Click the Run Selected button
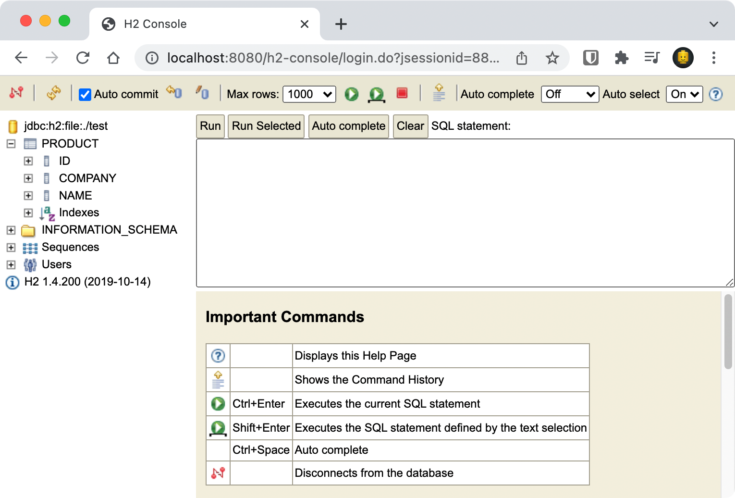Screen dimensions: 735x498 (x=266, y=126)
